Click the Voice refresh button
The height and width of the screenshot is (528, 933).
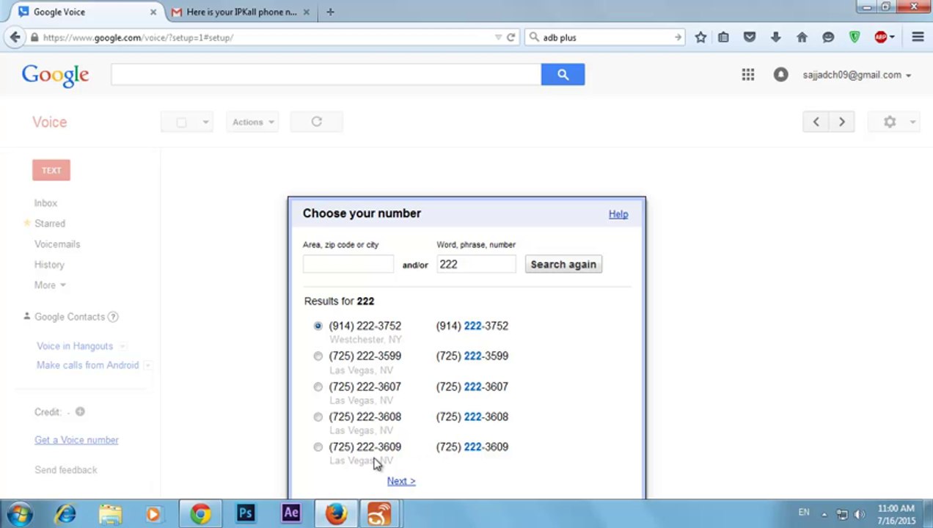point(316,122)
